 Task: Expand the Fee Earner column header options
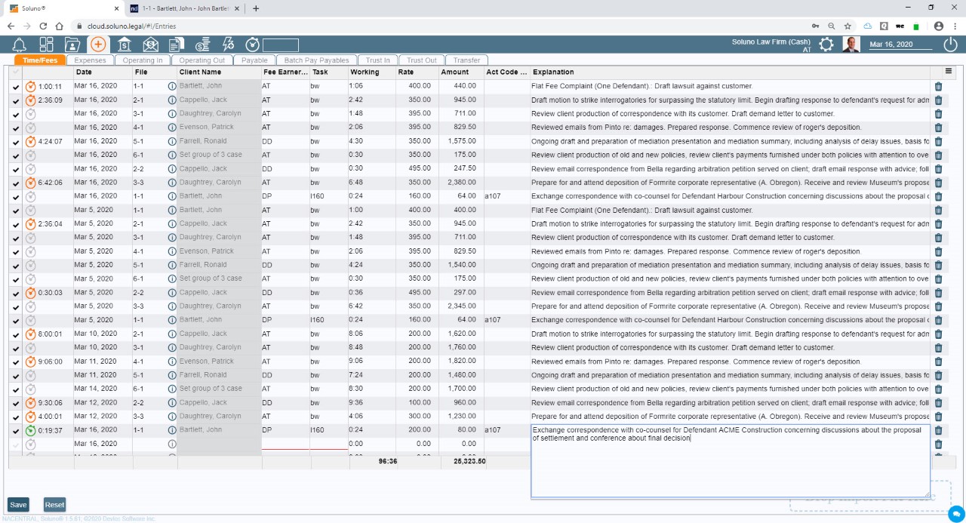coord(287,72)
